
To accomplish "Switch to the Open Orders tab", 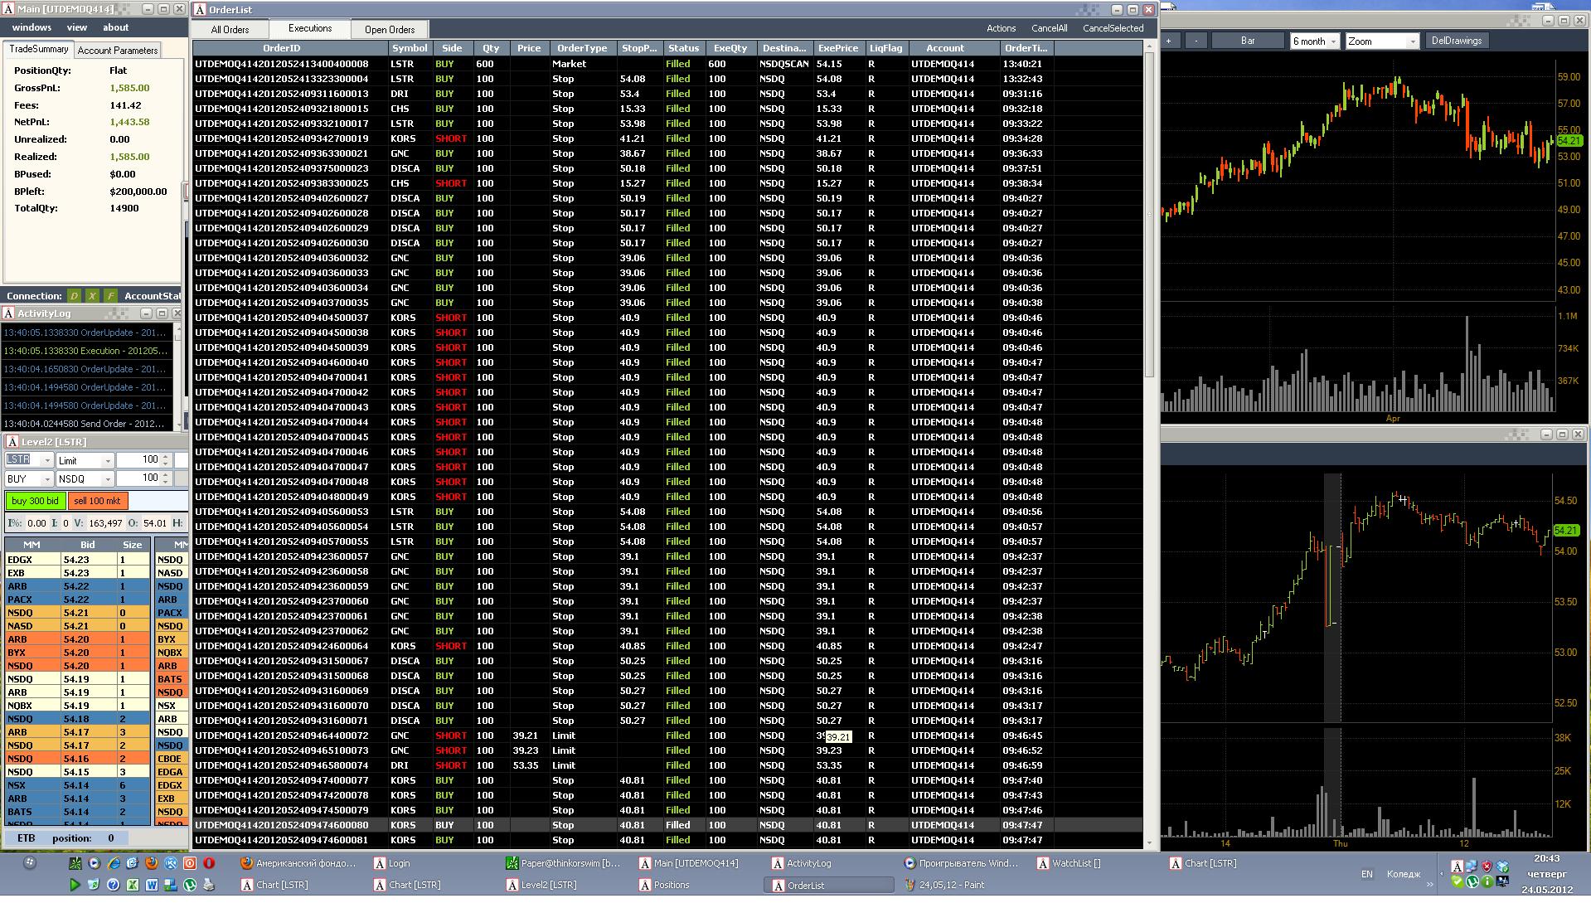I will 390,30.
